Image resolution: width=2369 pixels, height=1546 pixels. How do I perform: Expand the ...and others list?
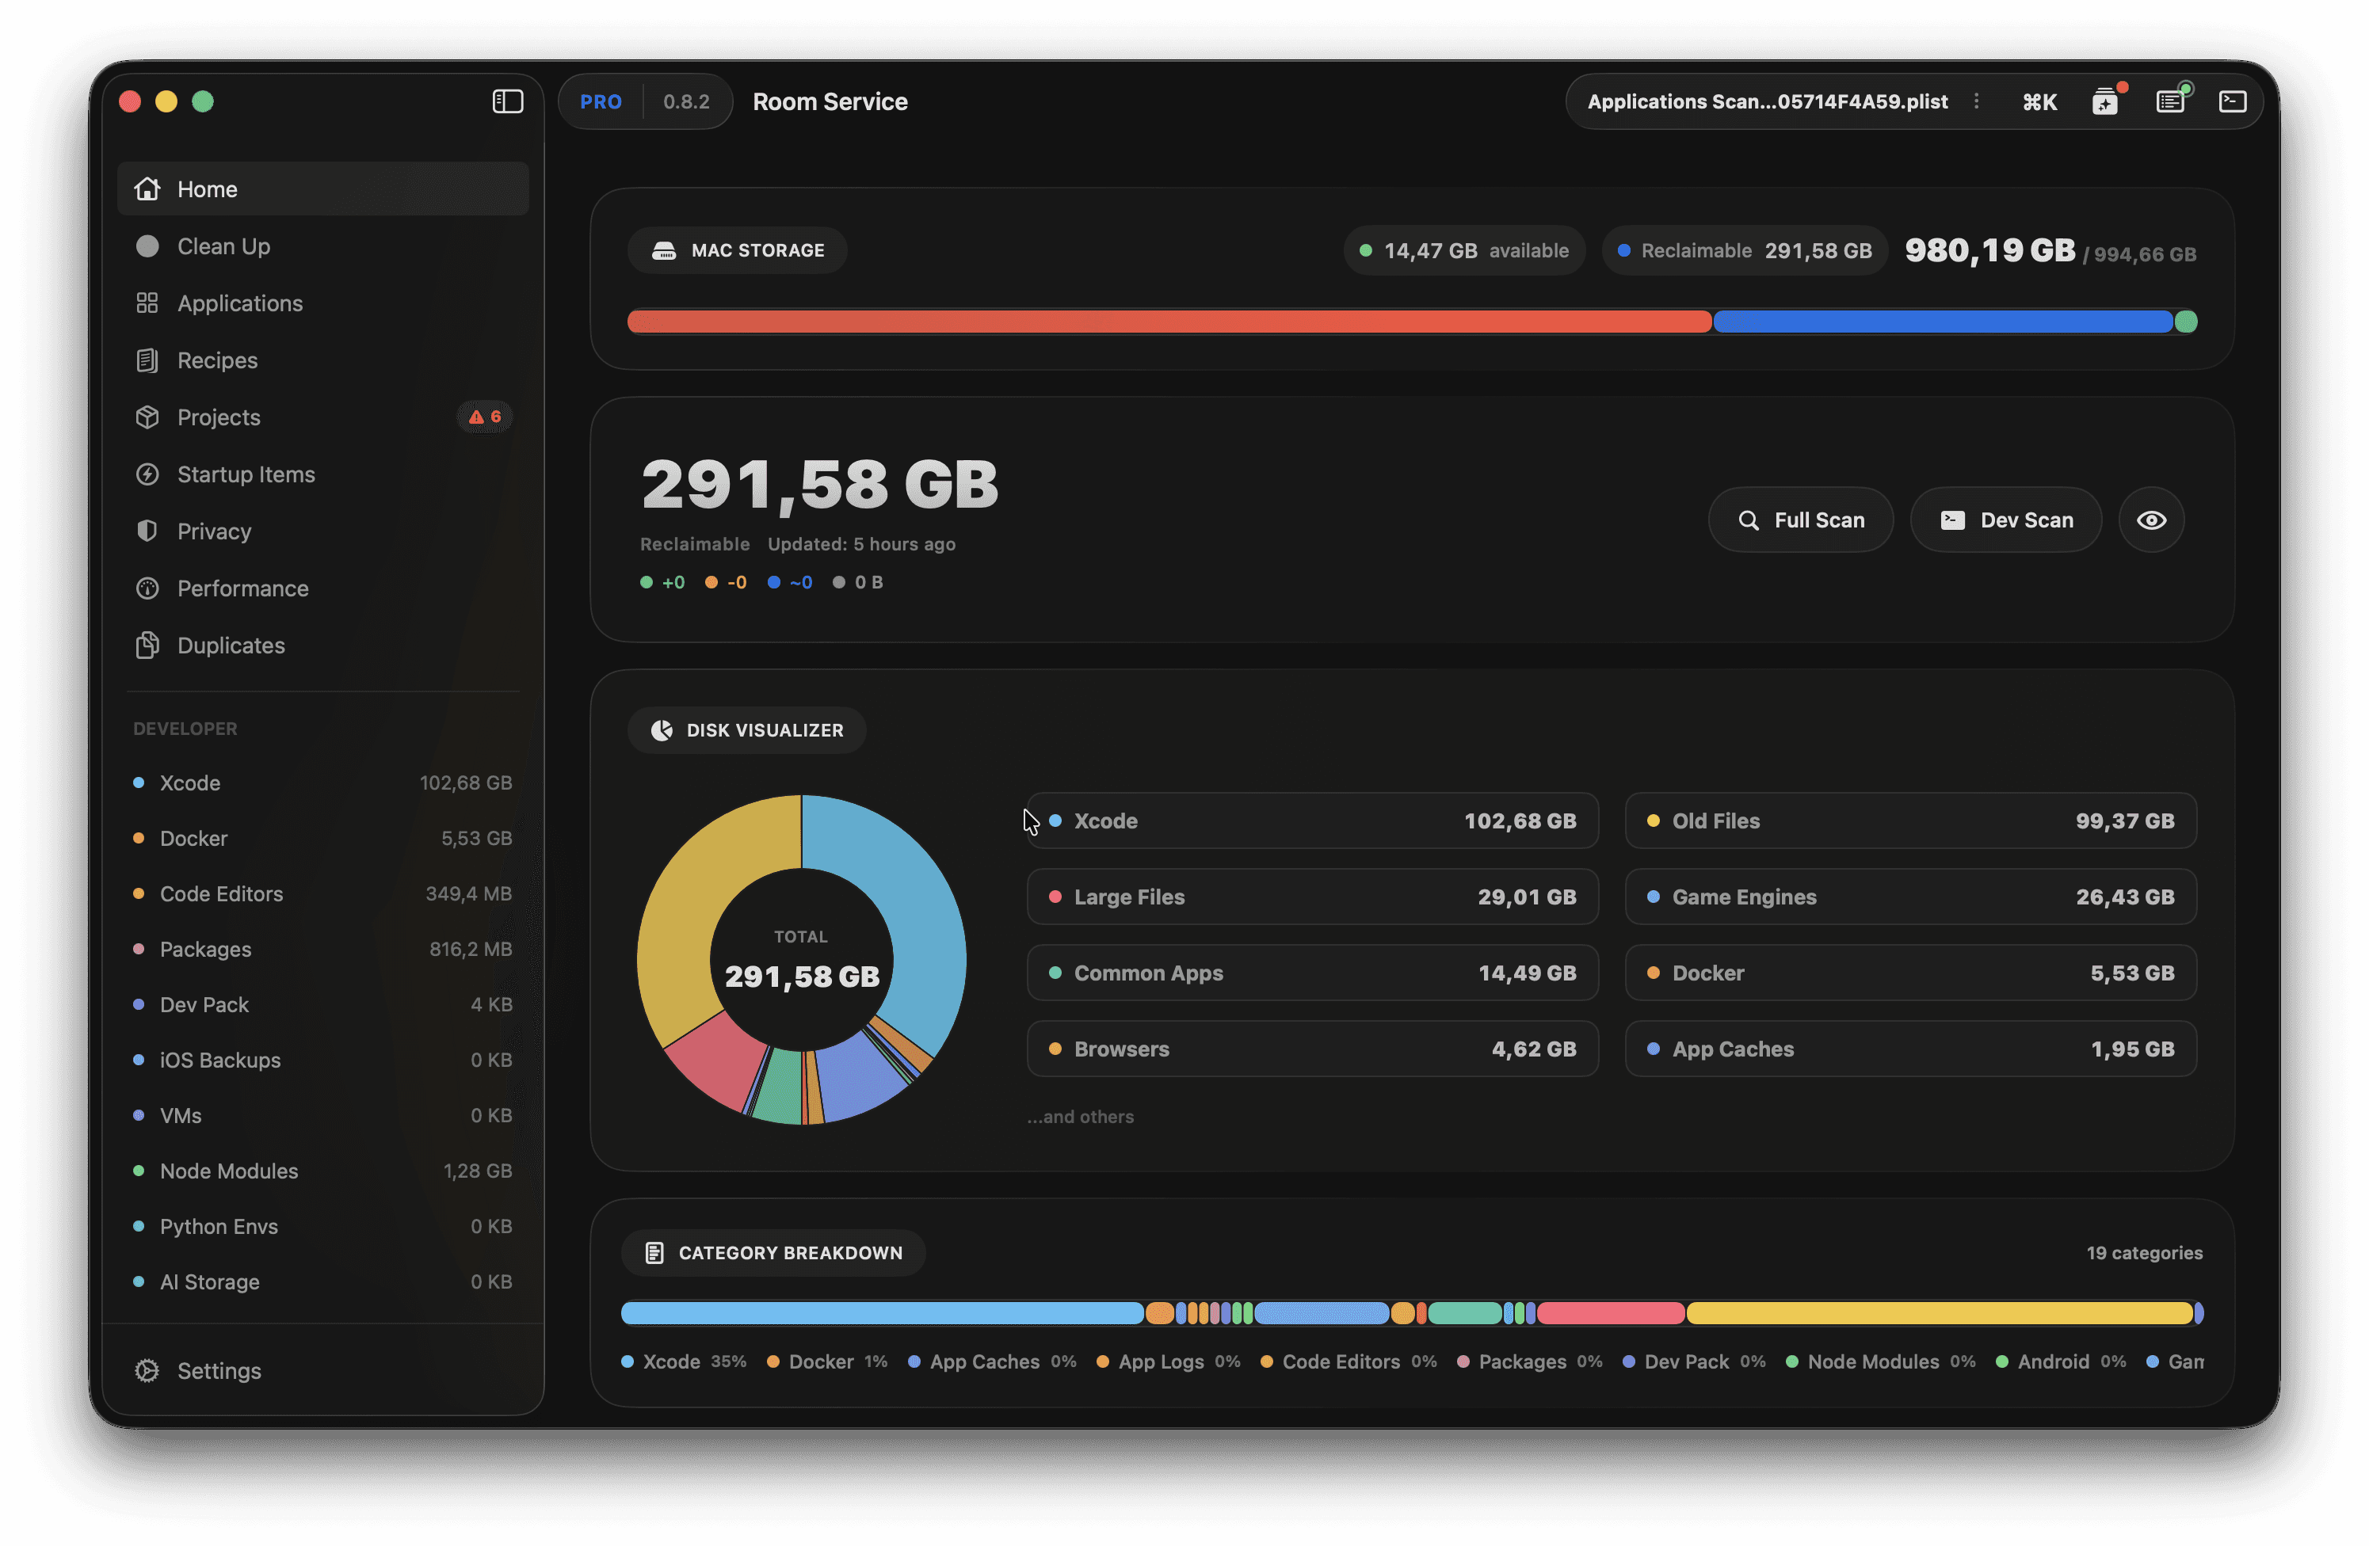1080,1116
